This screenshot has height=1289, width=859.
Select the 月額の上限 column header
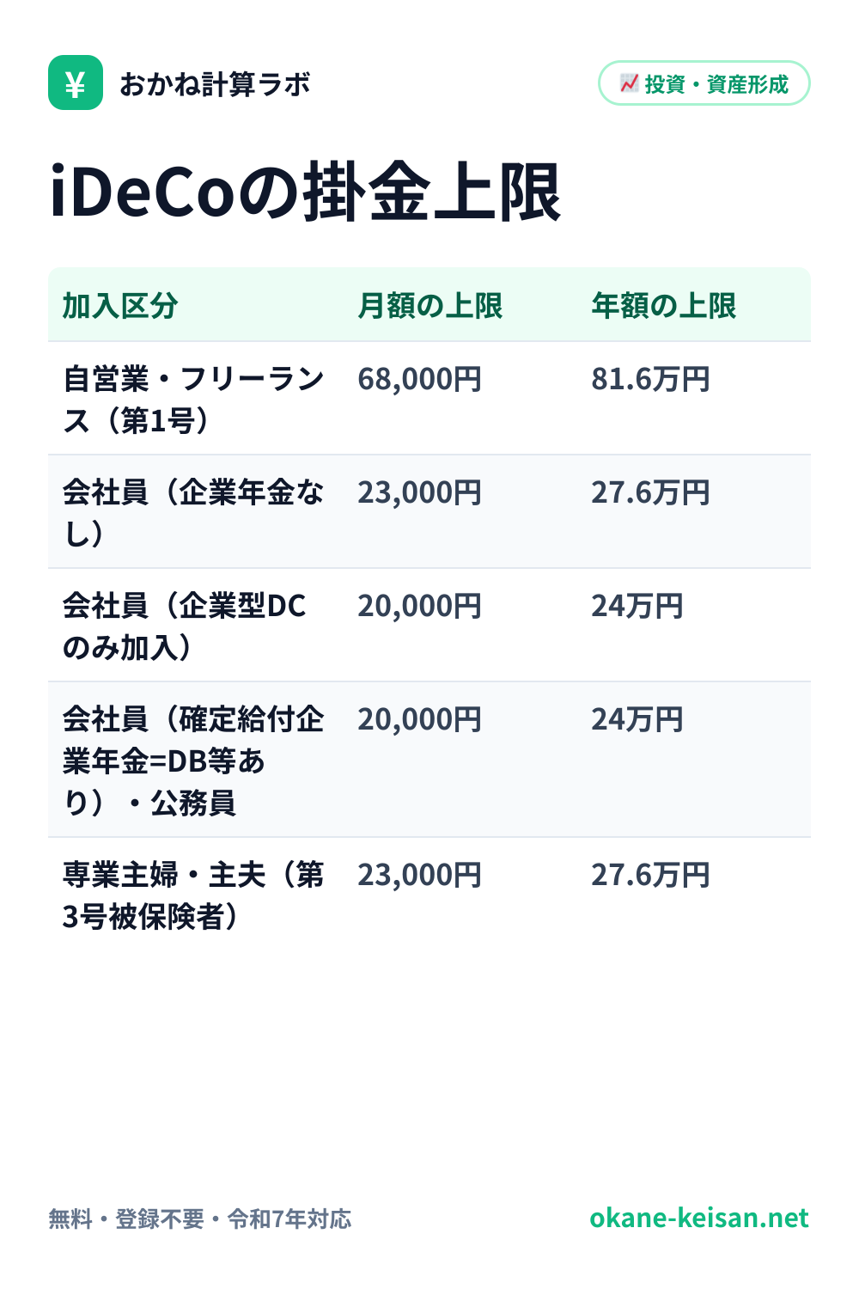(430, 306)
